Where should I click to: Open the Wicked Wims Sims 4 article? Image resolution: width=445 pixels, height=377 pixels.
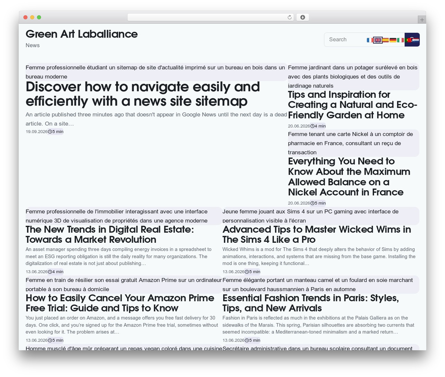click(317, 234)
